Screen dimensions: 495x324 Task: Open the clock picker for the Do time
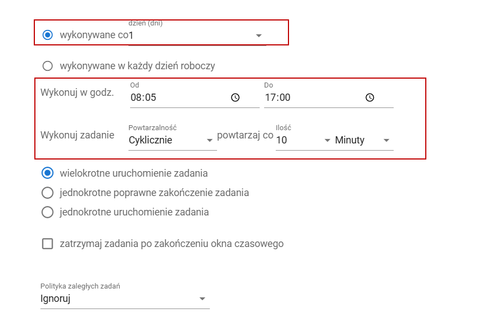370,97
